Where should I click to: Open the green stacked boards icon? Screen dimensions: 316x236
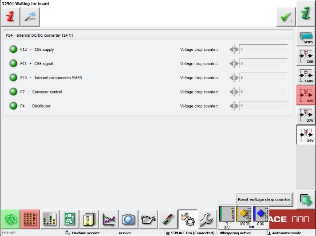coord(11,219)
